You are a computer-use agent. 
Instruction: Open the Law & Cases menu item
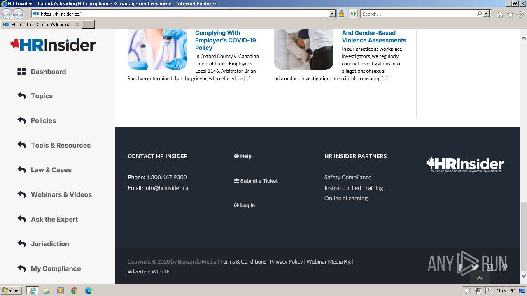51,170
